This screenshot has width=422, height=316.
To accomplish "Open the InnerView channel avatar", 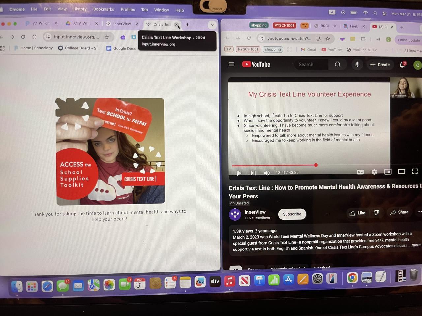I will pyautogui.click(x=235, y=215).
